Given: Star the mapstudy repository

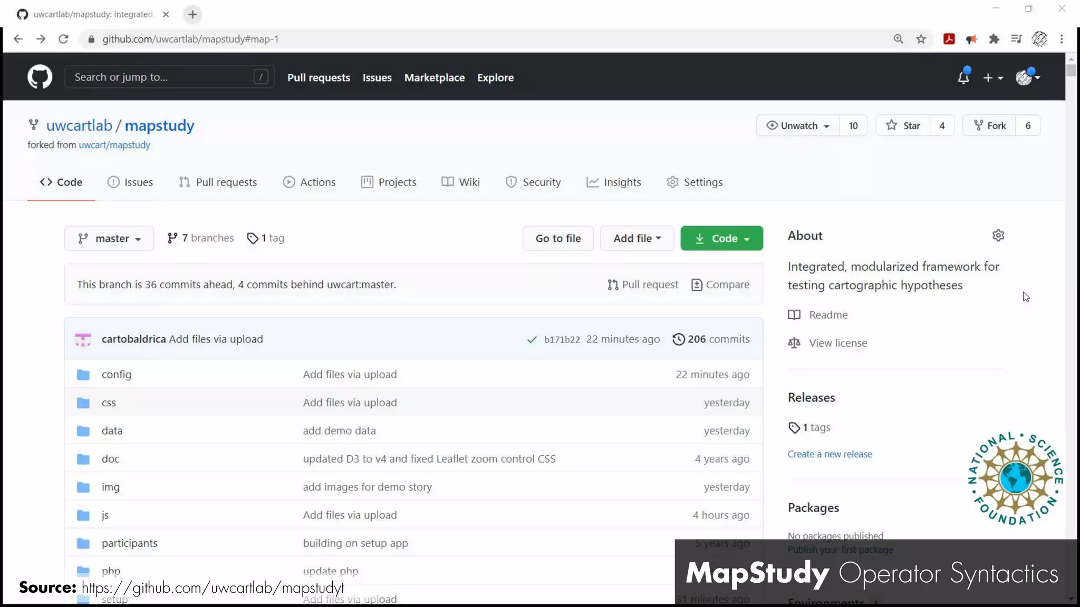Looking at the screenshot, I should pos(903,125).
